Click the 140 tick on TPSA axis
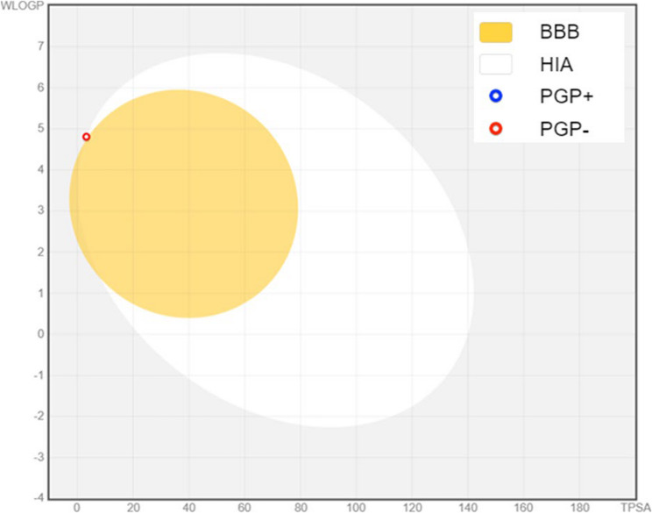 [x=468, y=508]
